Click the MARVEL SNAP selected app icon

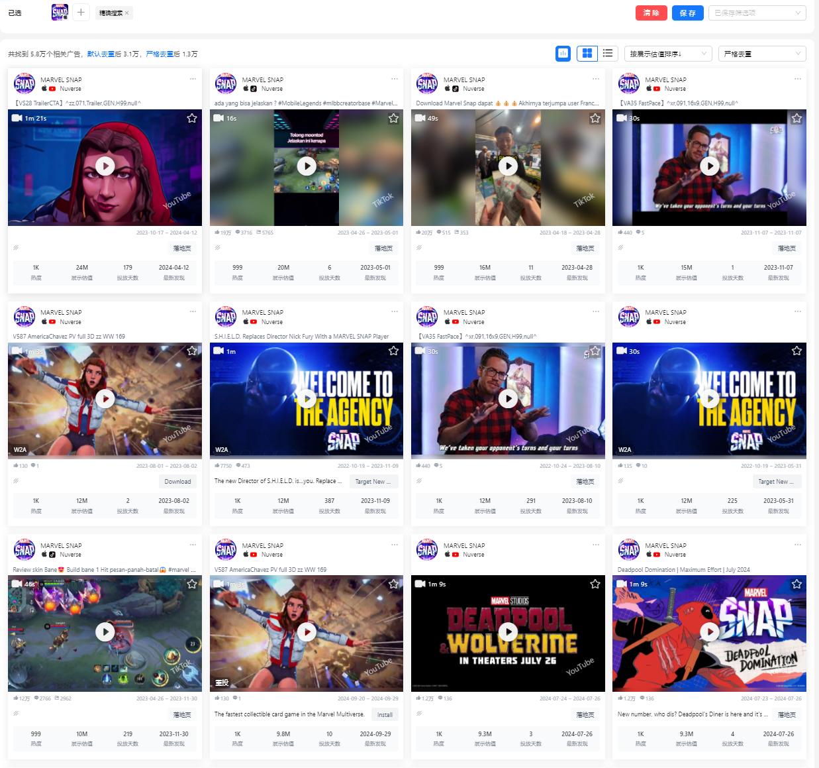coord(60,12)
